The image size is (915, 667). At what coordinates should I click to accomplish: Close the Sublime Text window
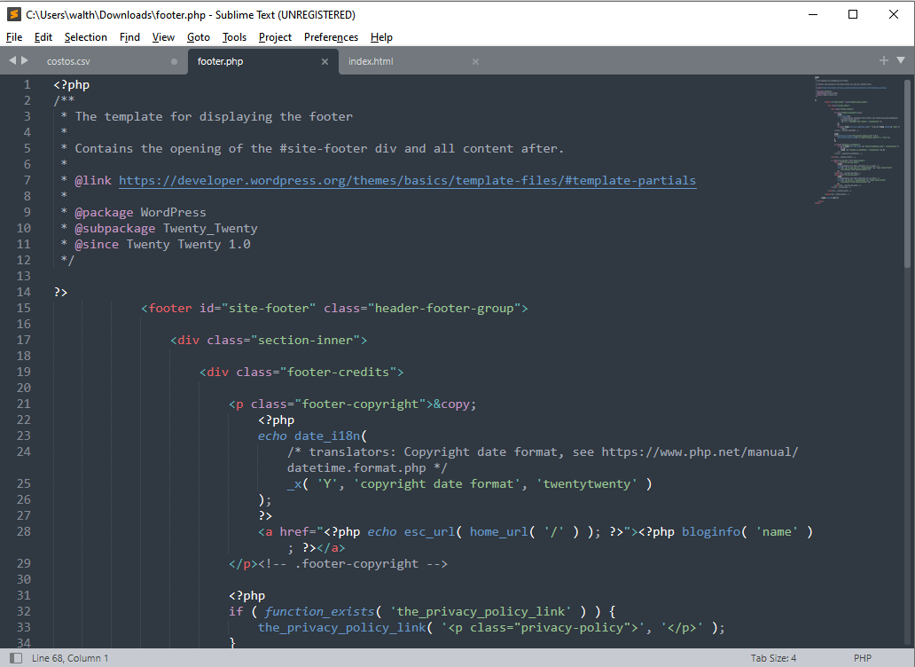894,14
